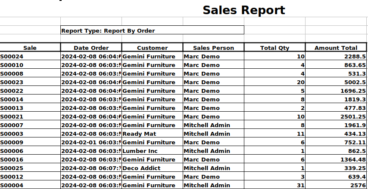
Task: Click the Lumber Inc customer cell
Action: (x=152, y=151)
